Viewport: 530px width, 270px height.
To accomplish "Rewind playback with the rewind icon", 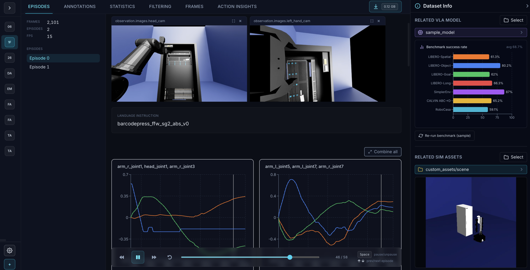I will coord(122,257).
